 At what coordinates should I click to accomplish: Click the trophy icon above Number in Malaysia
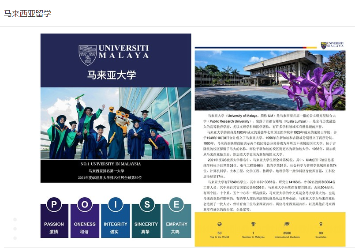pos(253,224)
